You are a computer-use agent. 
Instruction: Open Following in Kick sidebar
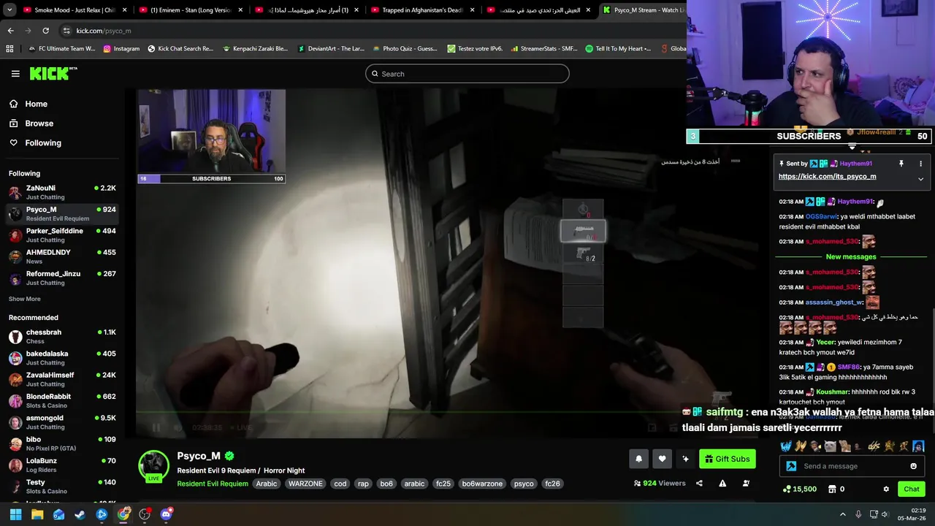(x=43, y=143)
